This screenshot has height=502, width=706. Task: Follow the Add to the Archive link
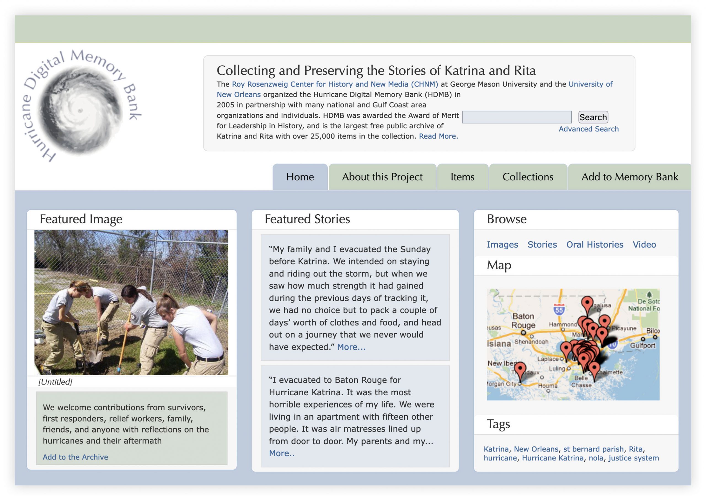click(x=76, y=457)
